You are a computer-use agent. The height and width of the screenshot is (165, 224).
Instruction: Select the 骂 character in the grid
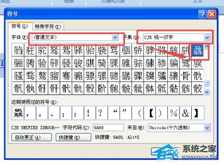point(114,50)
